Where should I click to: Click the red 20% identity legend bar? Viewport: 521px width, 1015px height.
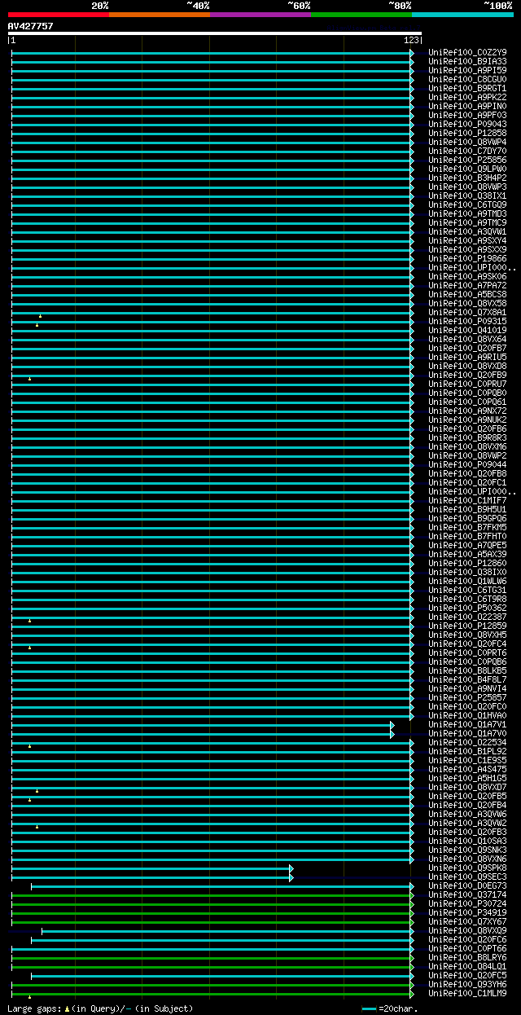click(58, 14)
